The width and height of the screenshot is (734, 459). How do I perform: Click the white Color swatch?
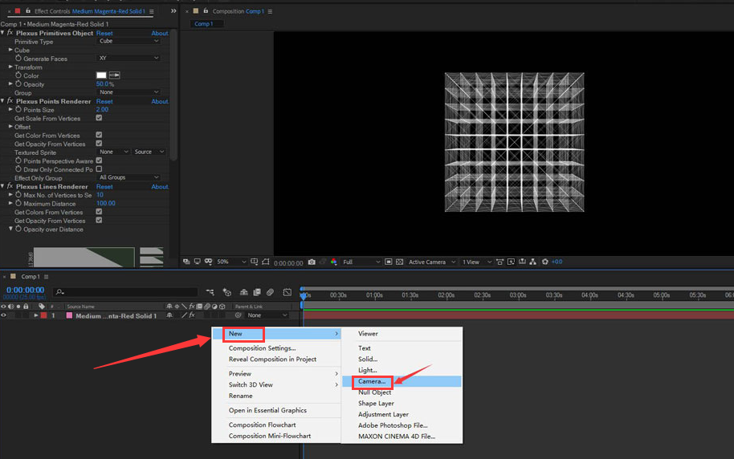(101, 75)
